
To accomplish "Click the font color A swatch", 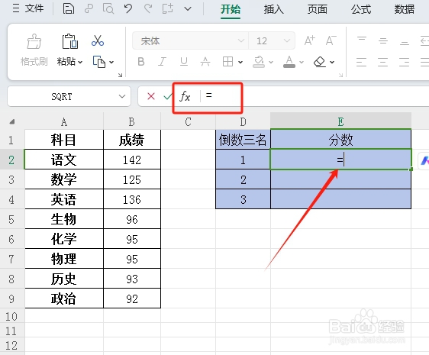I will [x=289, y=62].
